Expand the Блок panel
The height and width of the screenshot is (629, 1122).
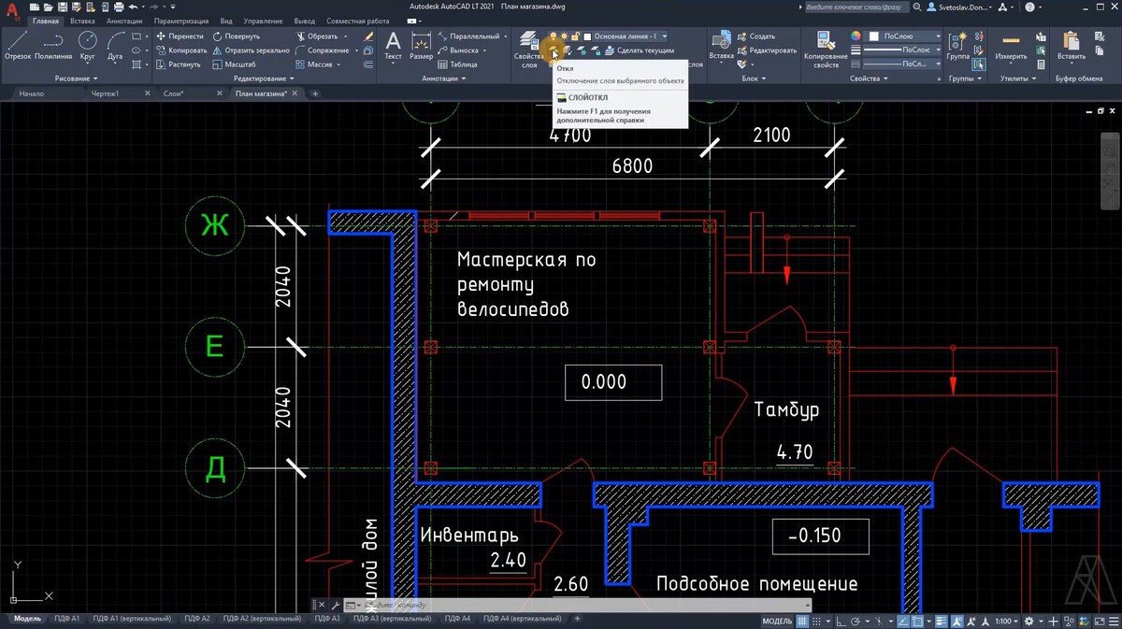point(753,79)
